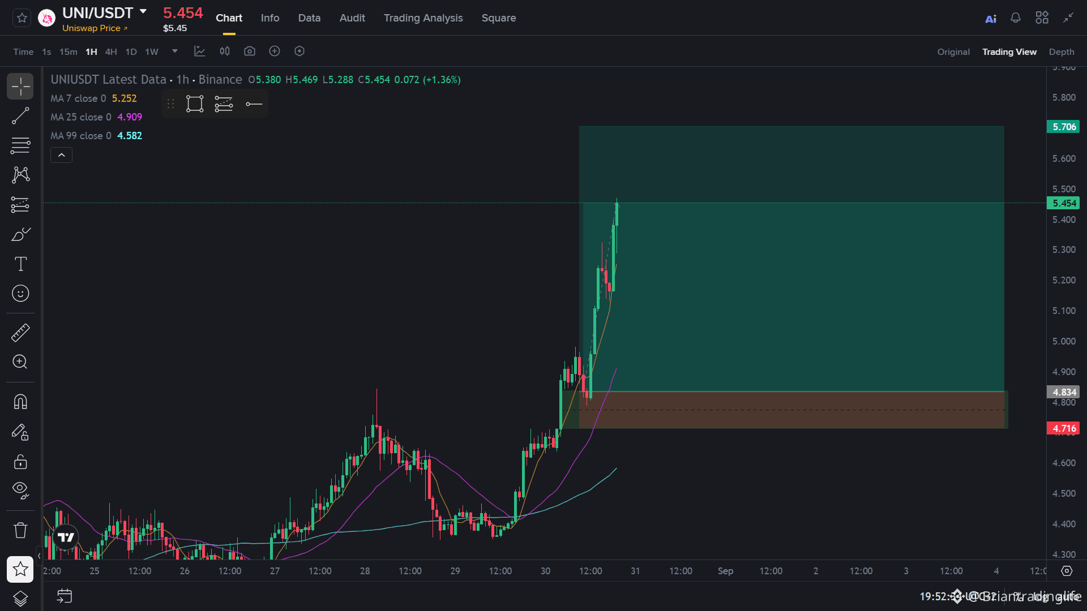Screen dimensions: 1087x611
Task: Open the go-to-date calendar icon
Action: click(x=65, y=596)
